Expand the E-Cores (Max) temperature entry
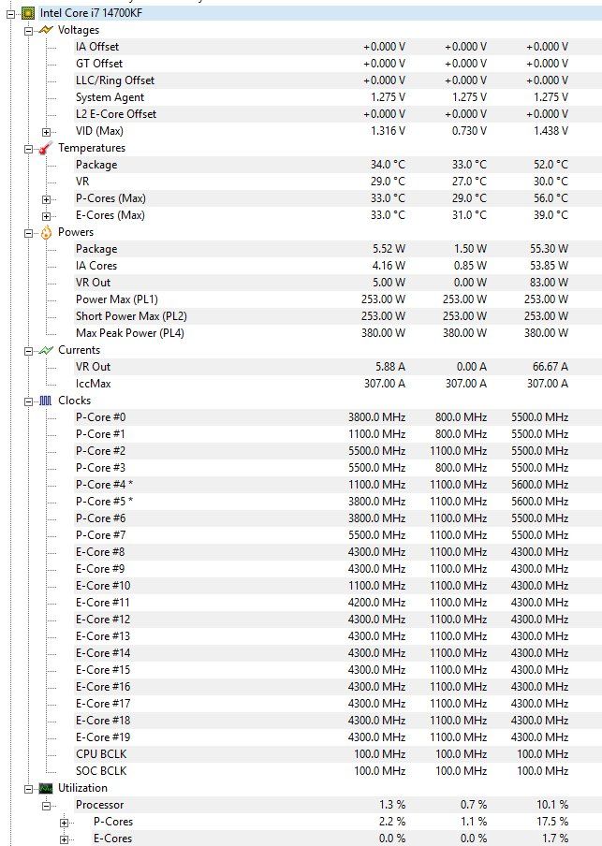Viewport: 602px width, 846px height. [47, 216]
